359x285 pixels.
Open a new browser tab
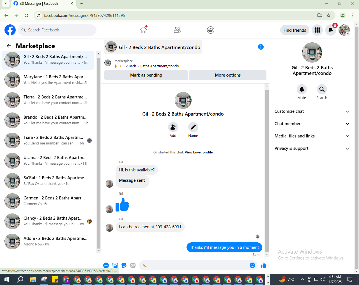[82, 4]
